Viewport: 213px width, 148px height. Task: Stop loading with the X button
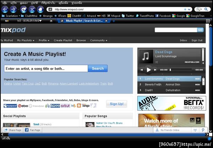(x=32, y=9)
